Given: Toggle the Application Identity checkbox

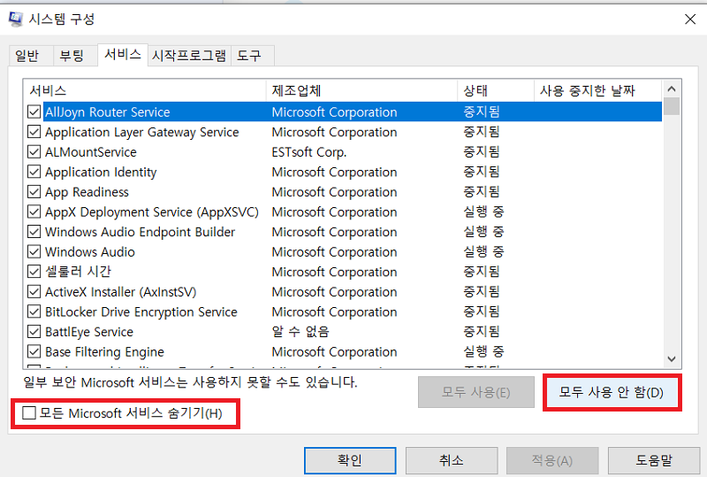Looking at the screenshot, I should (34, 172).
